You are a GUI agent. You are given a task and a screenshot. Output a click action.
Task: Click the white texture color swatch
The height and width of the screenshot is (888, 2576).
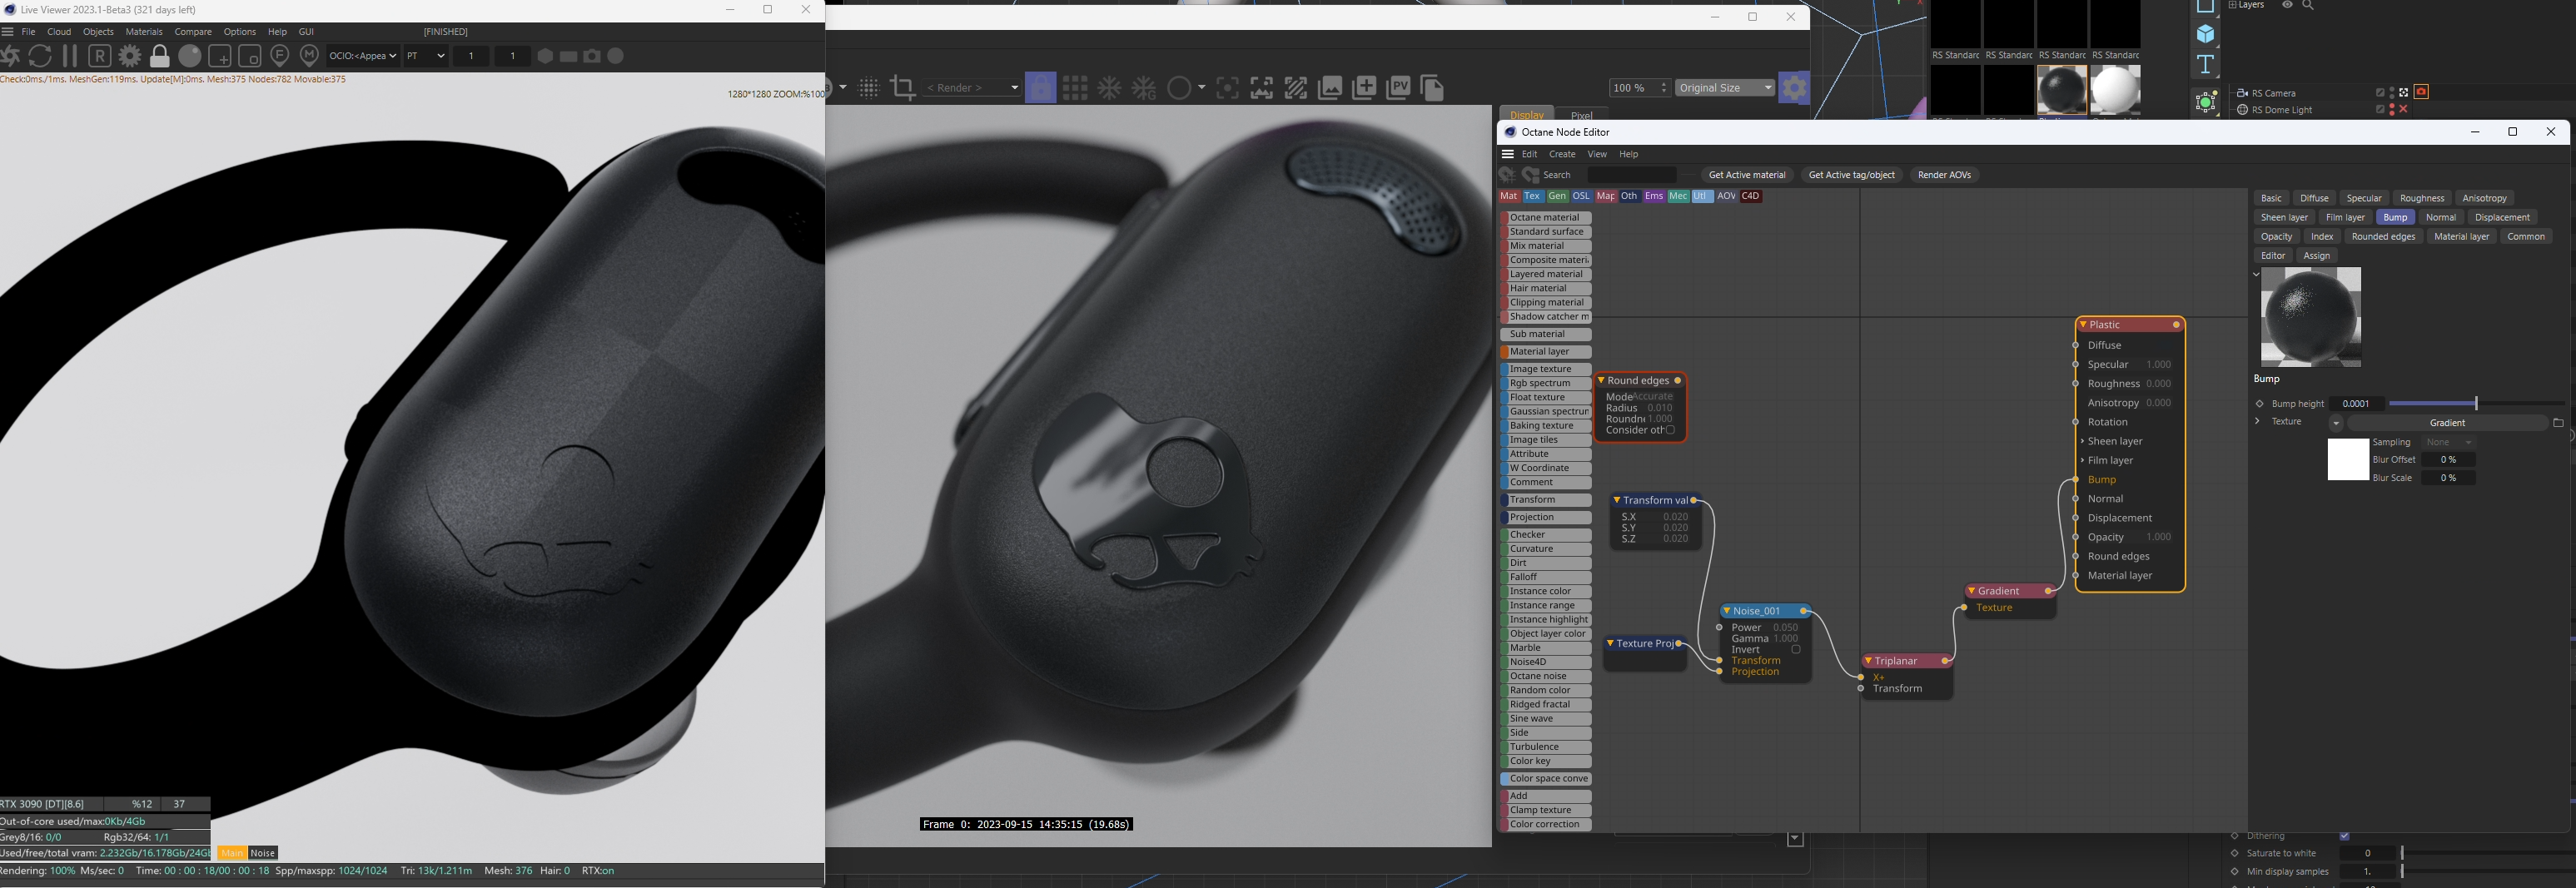point(2348,459)
